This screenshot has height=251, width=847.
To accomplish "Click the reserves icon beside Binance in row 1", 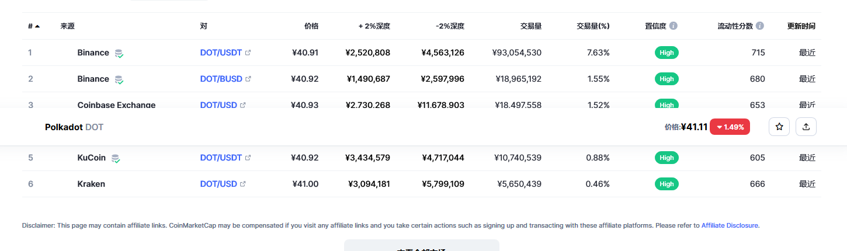I will click(119, 53).
